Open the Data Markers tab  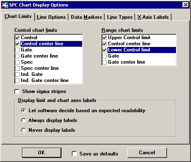point(86,17)
